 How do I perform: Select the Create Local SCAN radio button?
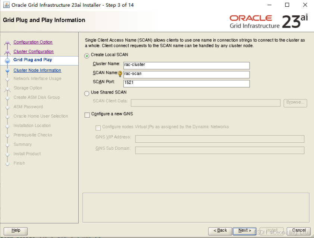coord(87,56)
